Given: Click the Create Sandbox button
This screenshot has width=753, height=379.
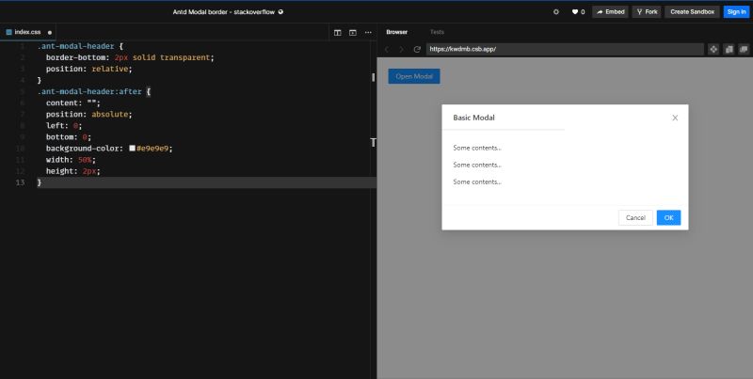Looking at the screenshot, I should coord(692,12).
